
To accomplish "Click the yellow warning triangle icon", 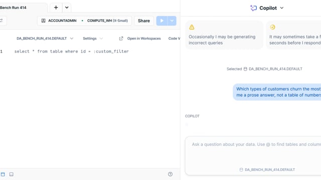I will 192,27.
